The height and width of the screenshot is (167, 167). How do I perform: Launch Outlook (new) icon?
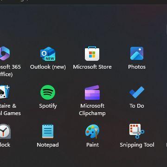(x=48, y=54)
